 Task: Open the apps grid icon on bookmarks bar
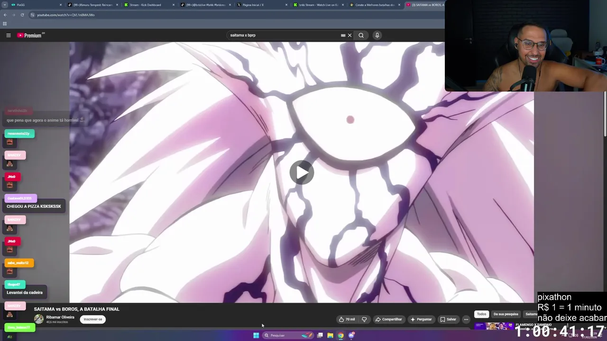point(5,23)
